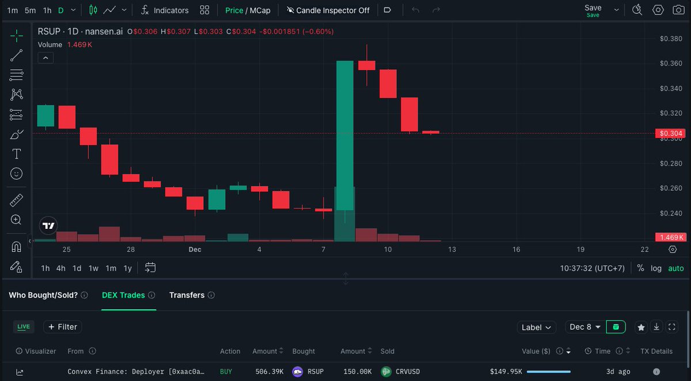Open chart settings via the gear icon

(656, 10)
